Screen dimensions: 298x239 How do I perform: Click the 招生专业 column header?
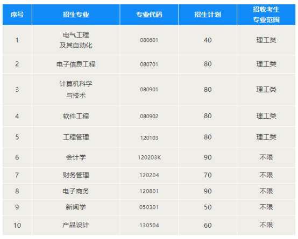point(76,15)
